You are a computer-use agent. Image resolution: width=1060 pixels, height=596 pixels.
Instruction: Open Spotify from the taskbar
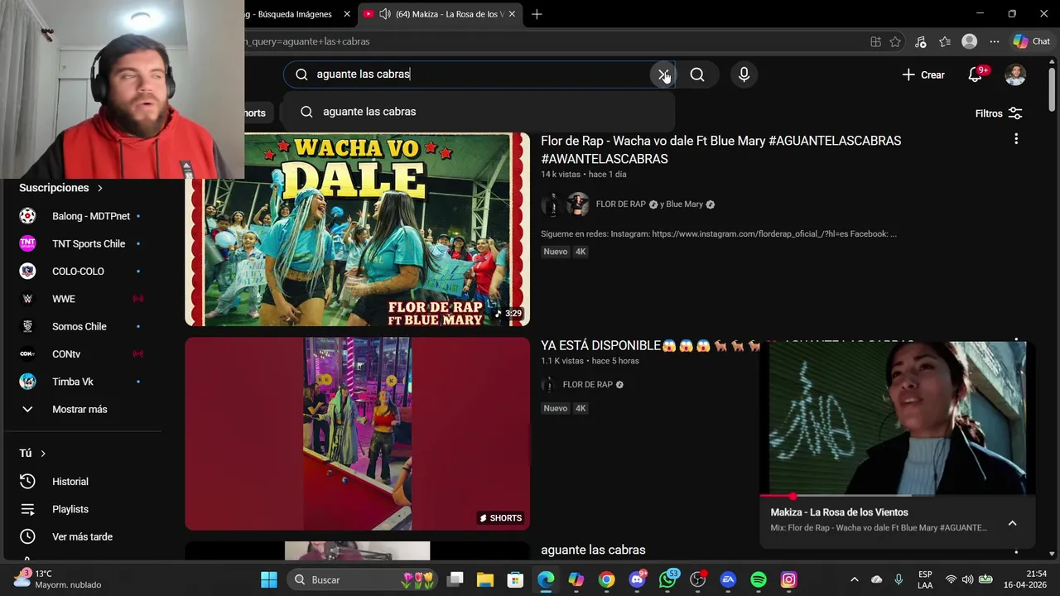[759, 579]
